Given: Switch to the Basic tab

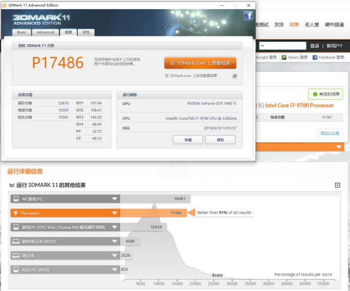Looking at the screenshot, I should pyautogui.click(x=22, y=33).
